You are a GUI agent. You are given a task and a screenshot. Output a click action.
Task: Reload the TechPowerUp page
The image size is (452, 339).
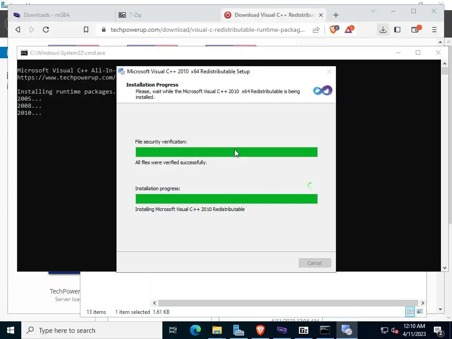click(46, 30)
